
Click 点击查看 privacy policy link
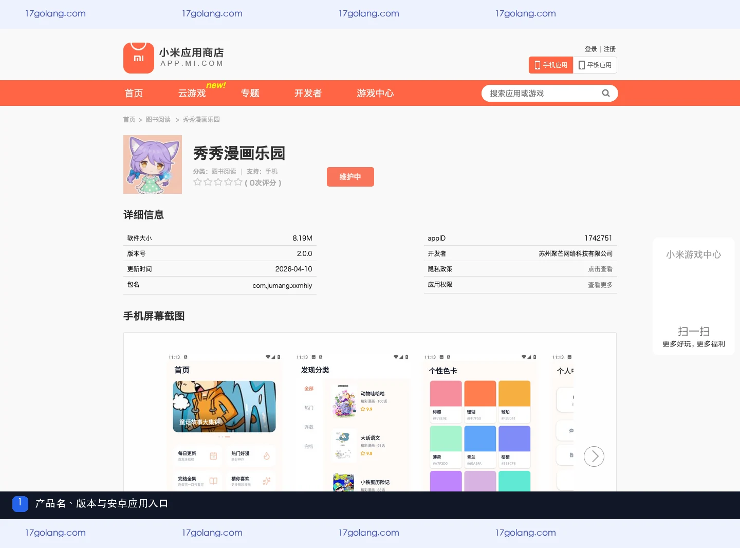(x=600, y=269)
